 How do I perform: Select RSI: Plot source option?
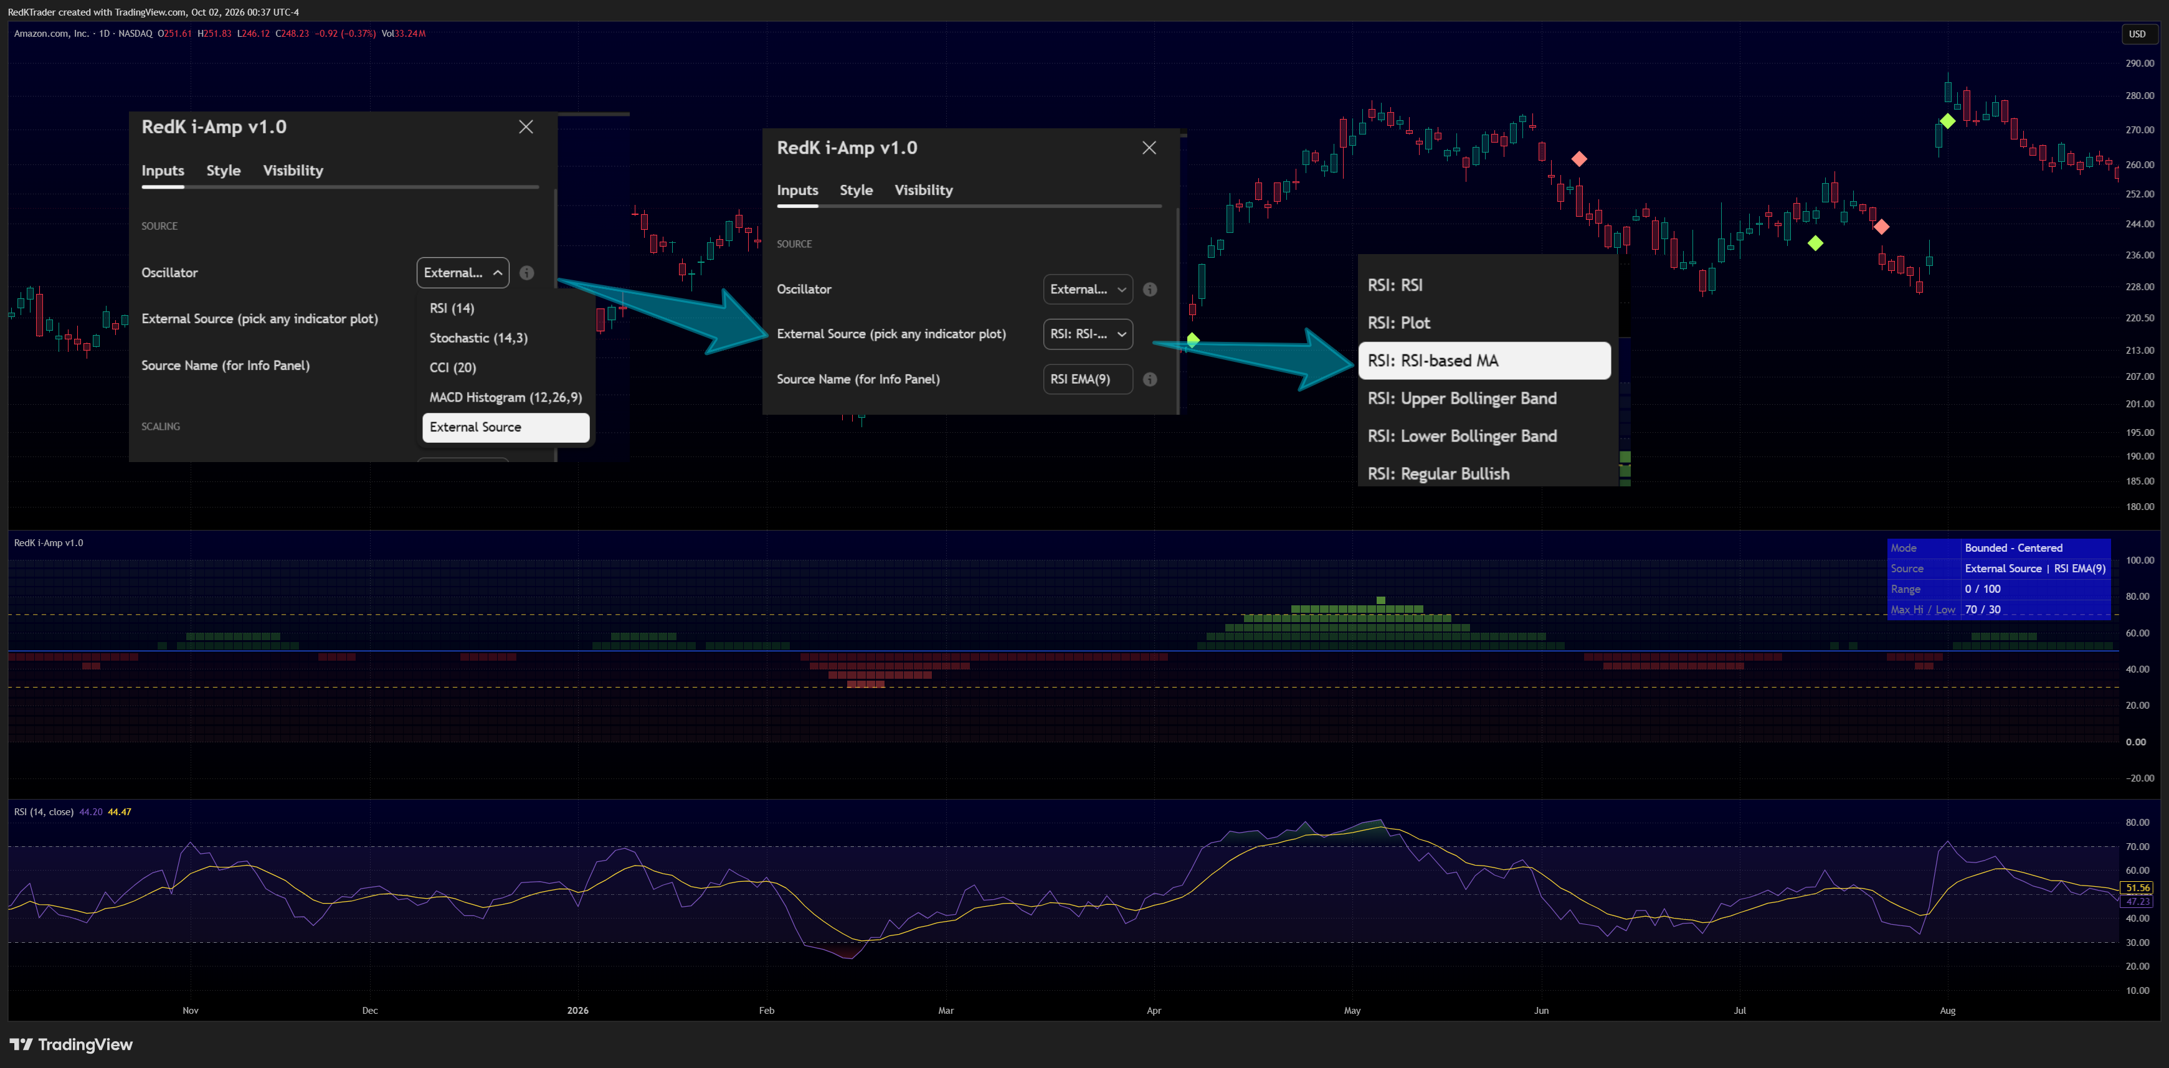click(x=1484, y=323)
